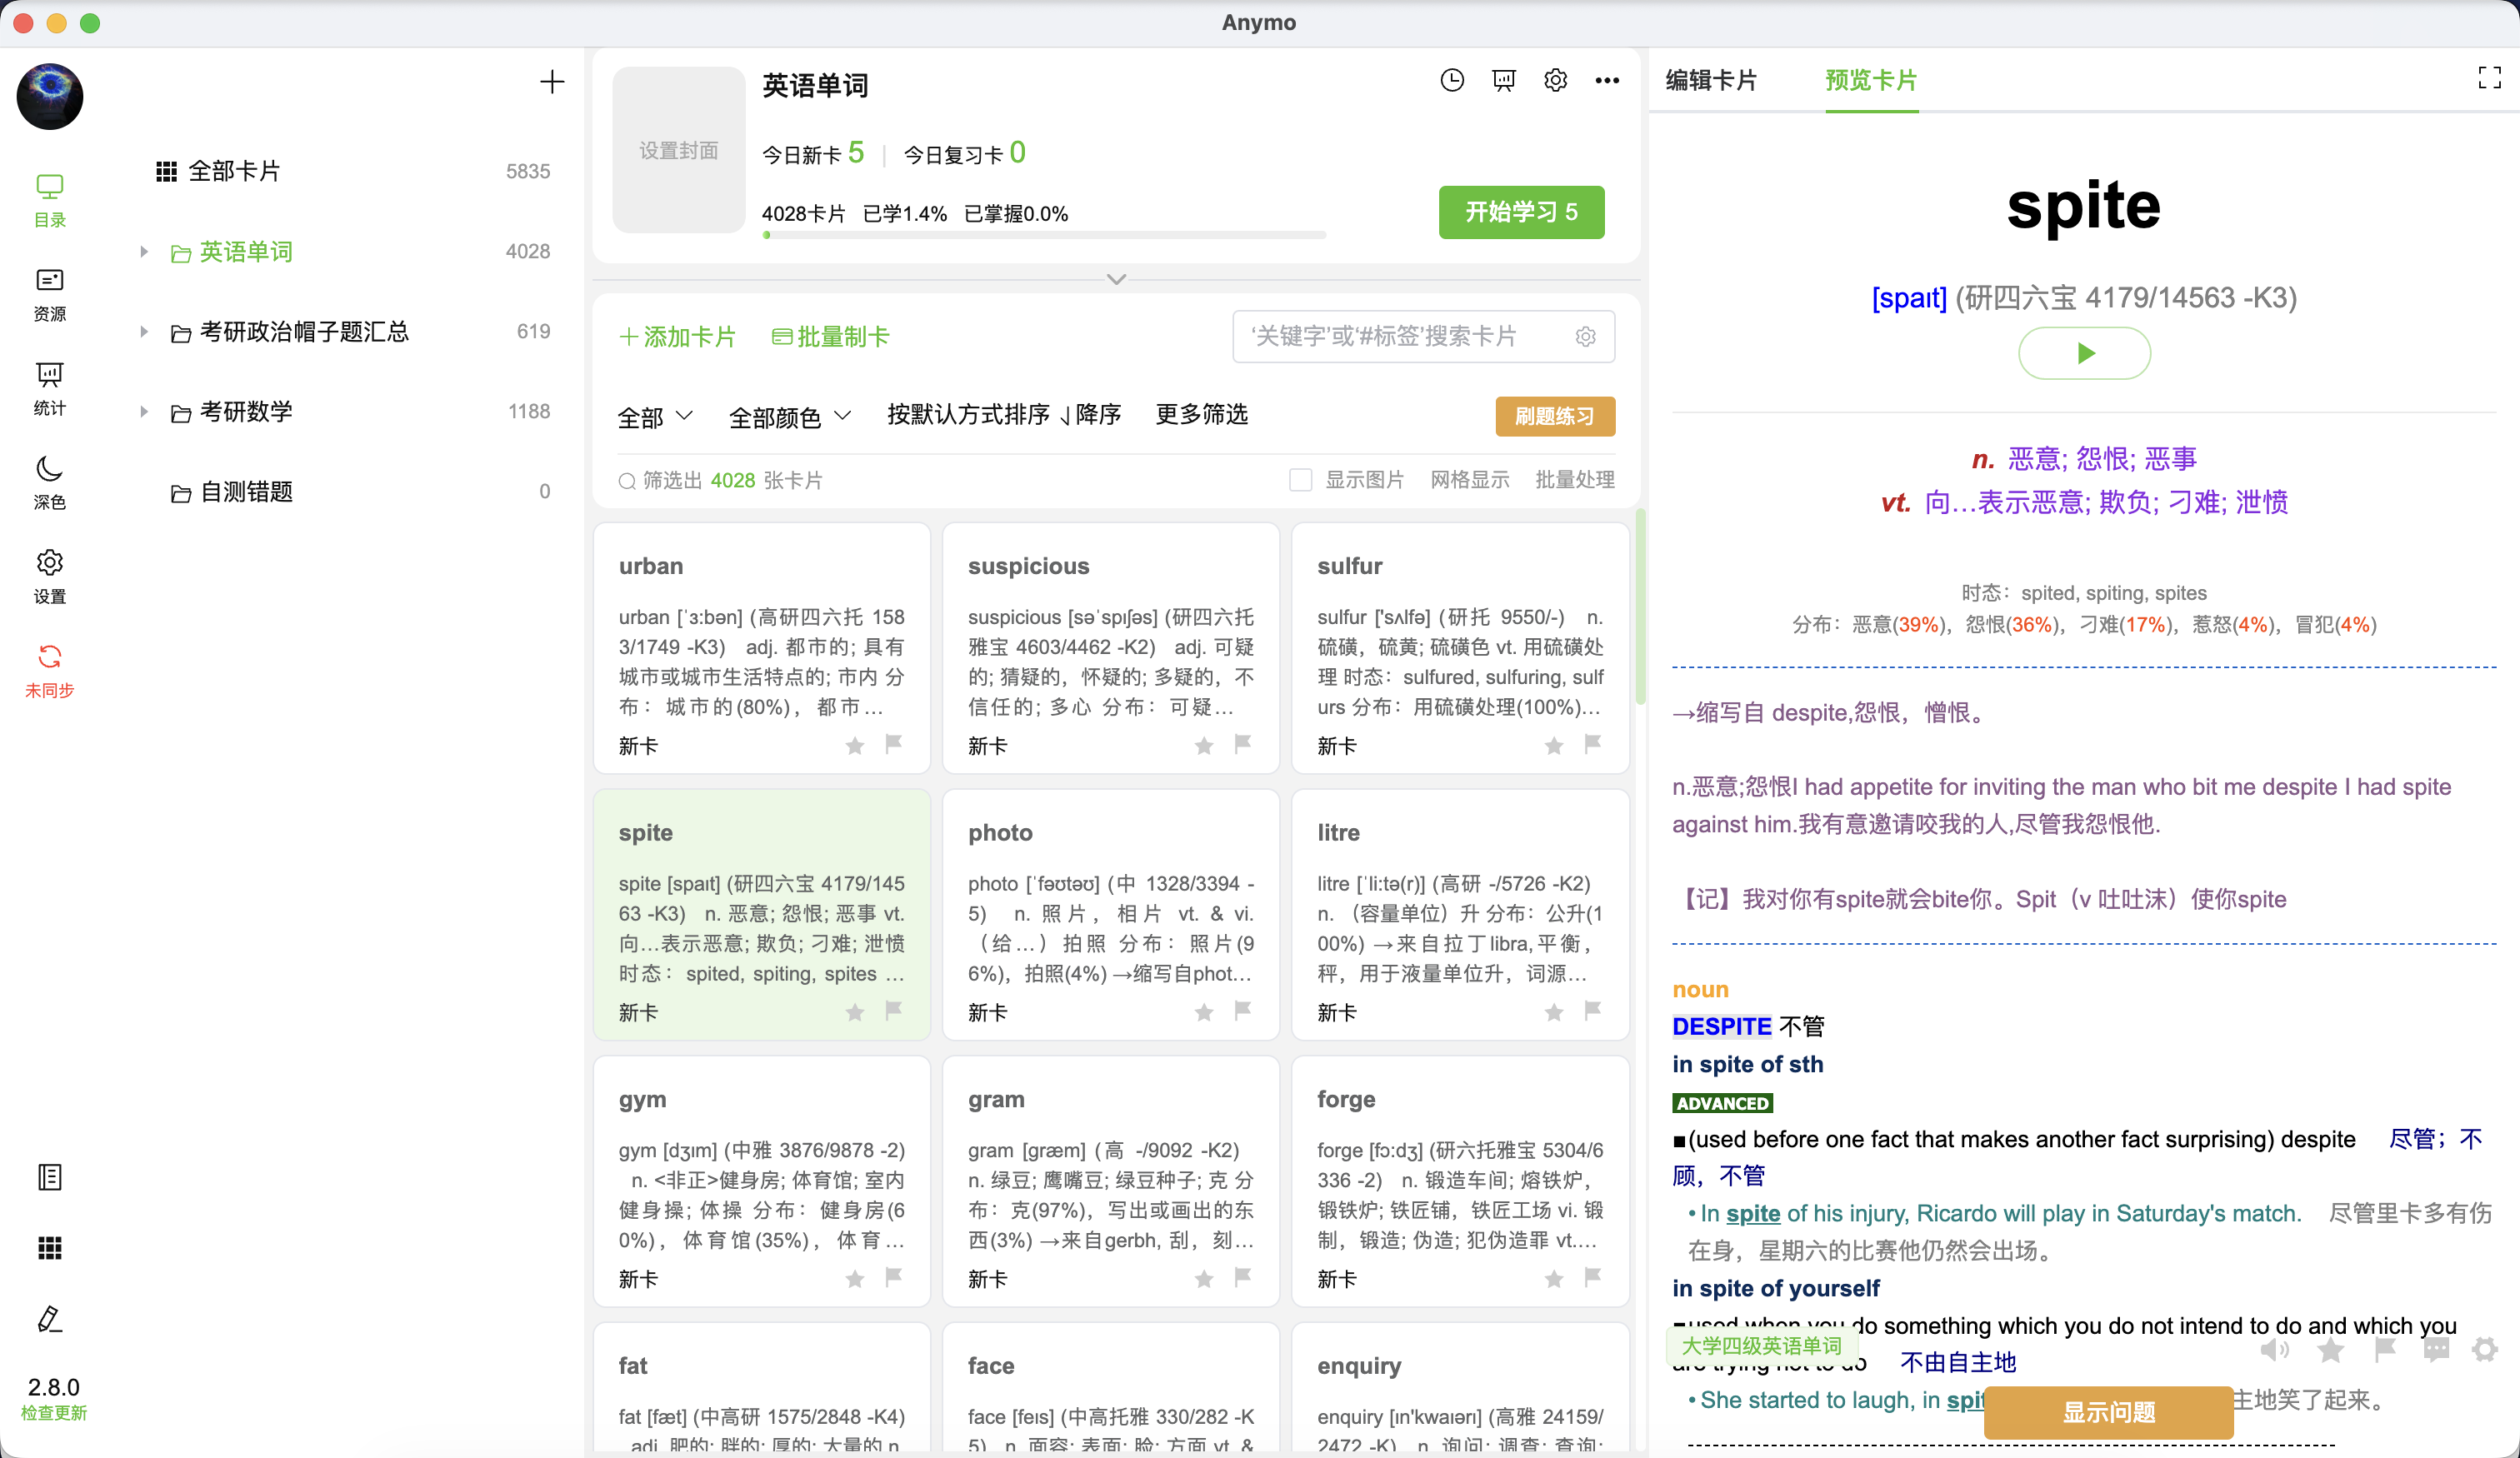Flag the forge card
The image size is (2520, 1458).
tap(1593, 1277)
